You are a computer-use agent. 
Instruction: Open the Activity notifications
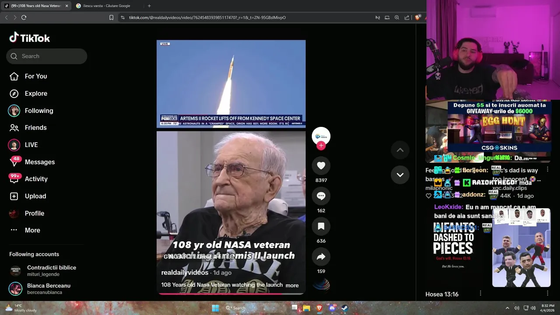tap(28, 179)
